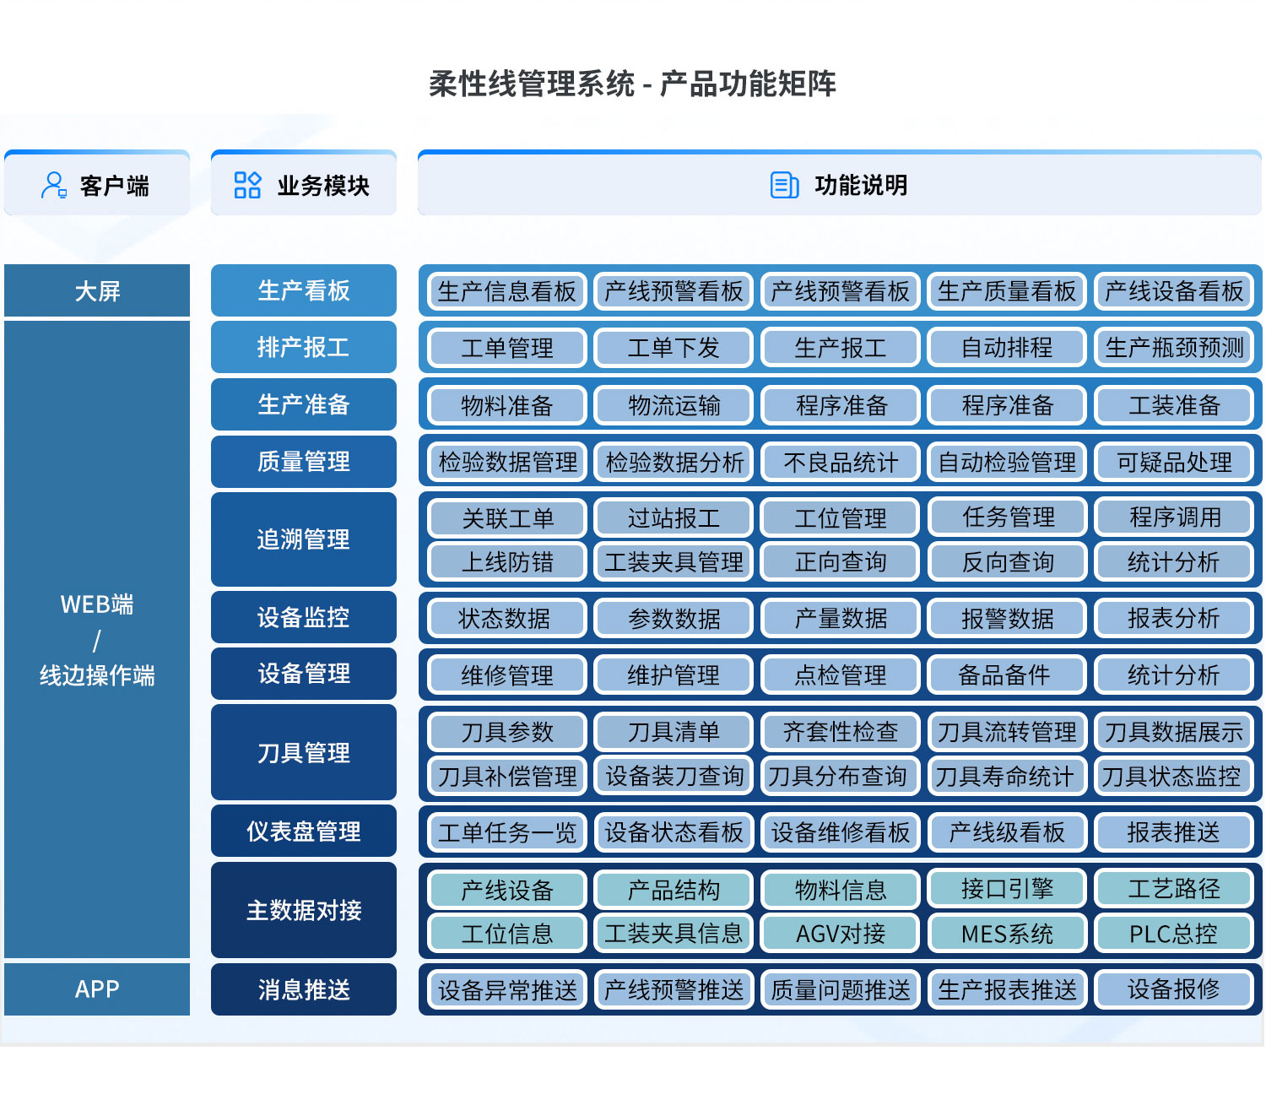Select the AGV对接 integration item

point(841,934)
